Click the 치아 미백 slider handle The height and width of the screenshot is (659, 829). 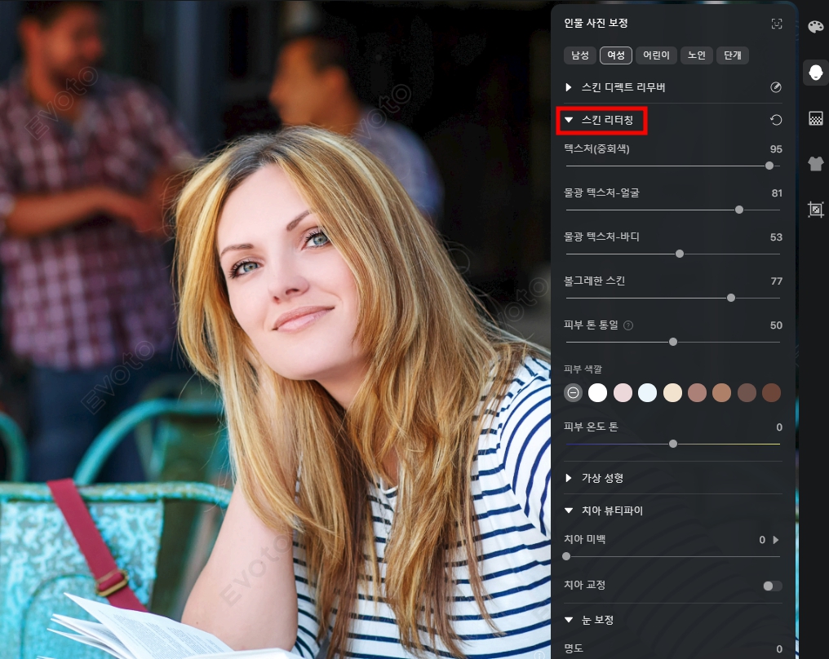click(566, 556)
